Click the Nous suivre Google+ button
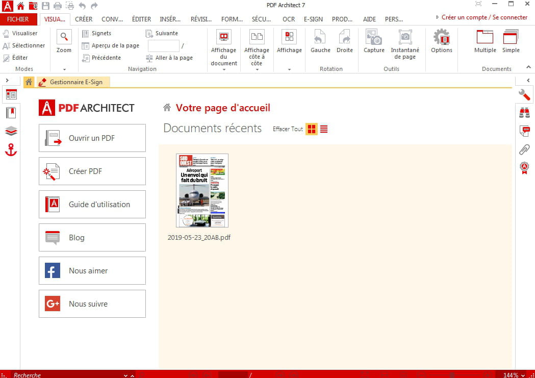 click(92, 304)
